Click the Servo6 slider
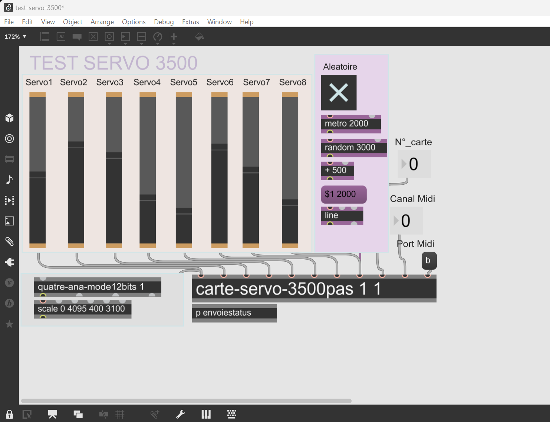 (220, 170)
